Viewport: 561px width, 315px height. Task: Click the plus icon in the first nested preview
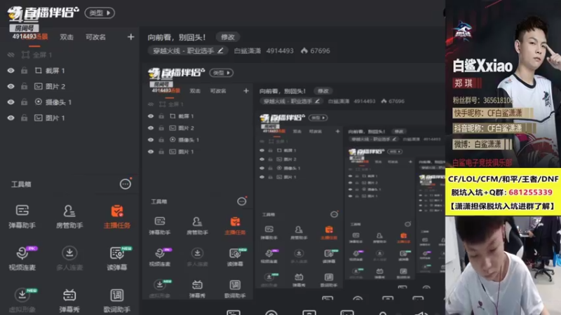tap(246, 91)
